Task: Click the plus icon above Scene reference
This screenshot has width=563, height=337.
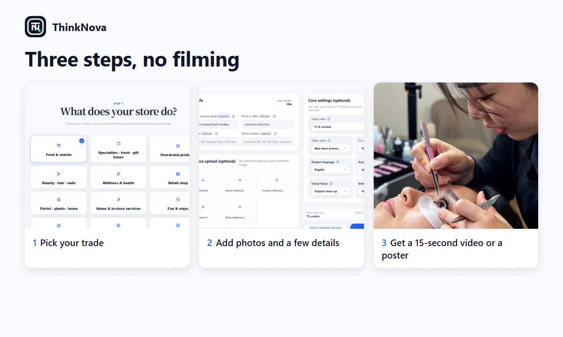Action: click(240, 180)
